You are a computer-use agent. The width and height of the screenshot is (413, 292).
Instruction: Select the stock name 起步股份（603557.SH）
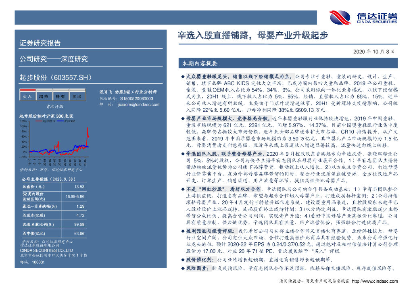pos(56,77)
